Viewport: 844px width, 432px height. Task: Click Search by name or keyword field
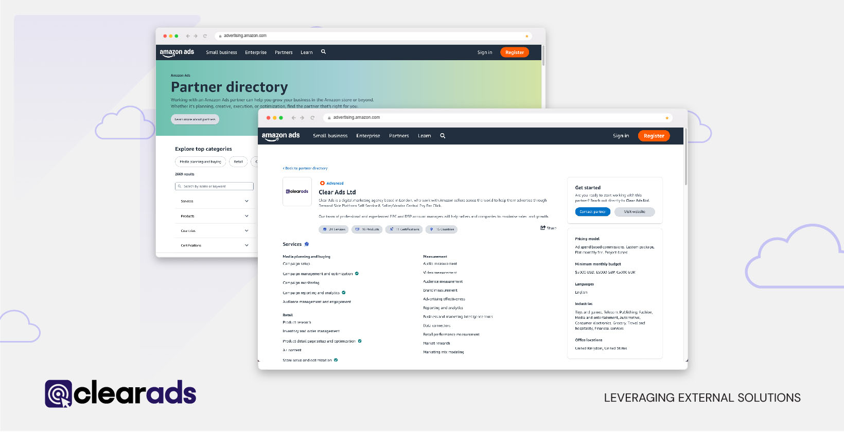coord(214,186)
